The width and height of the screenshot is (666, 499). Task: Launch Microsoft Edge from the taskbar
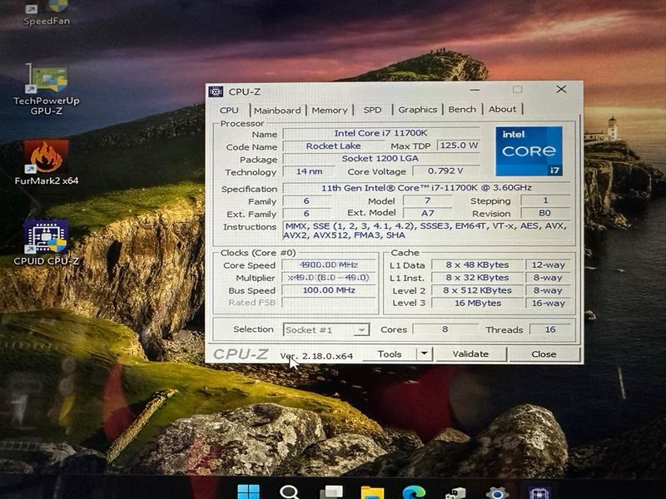[414, 492]
